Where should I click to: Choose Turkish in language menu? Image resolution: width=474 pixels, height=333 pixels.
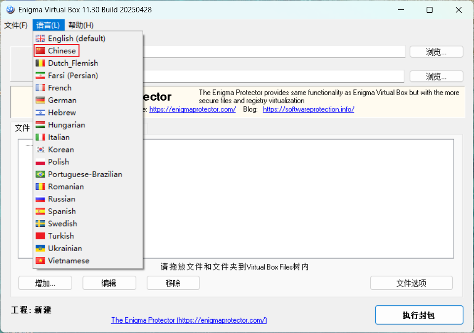88,236
